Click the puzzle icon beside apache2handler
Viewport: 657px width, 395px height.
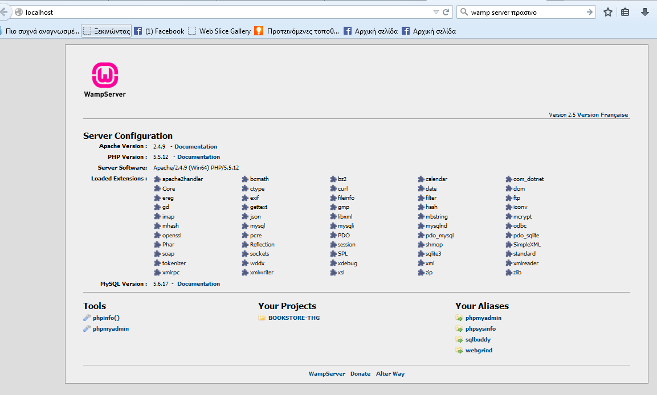point(157,179)
